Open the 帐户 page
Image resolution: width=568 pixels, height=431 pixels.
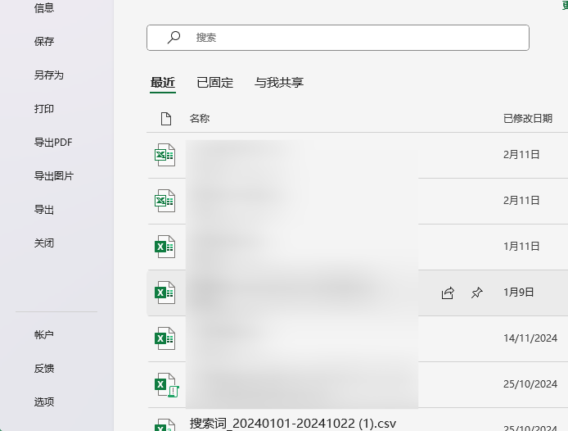44,334
